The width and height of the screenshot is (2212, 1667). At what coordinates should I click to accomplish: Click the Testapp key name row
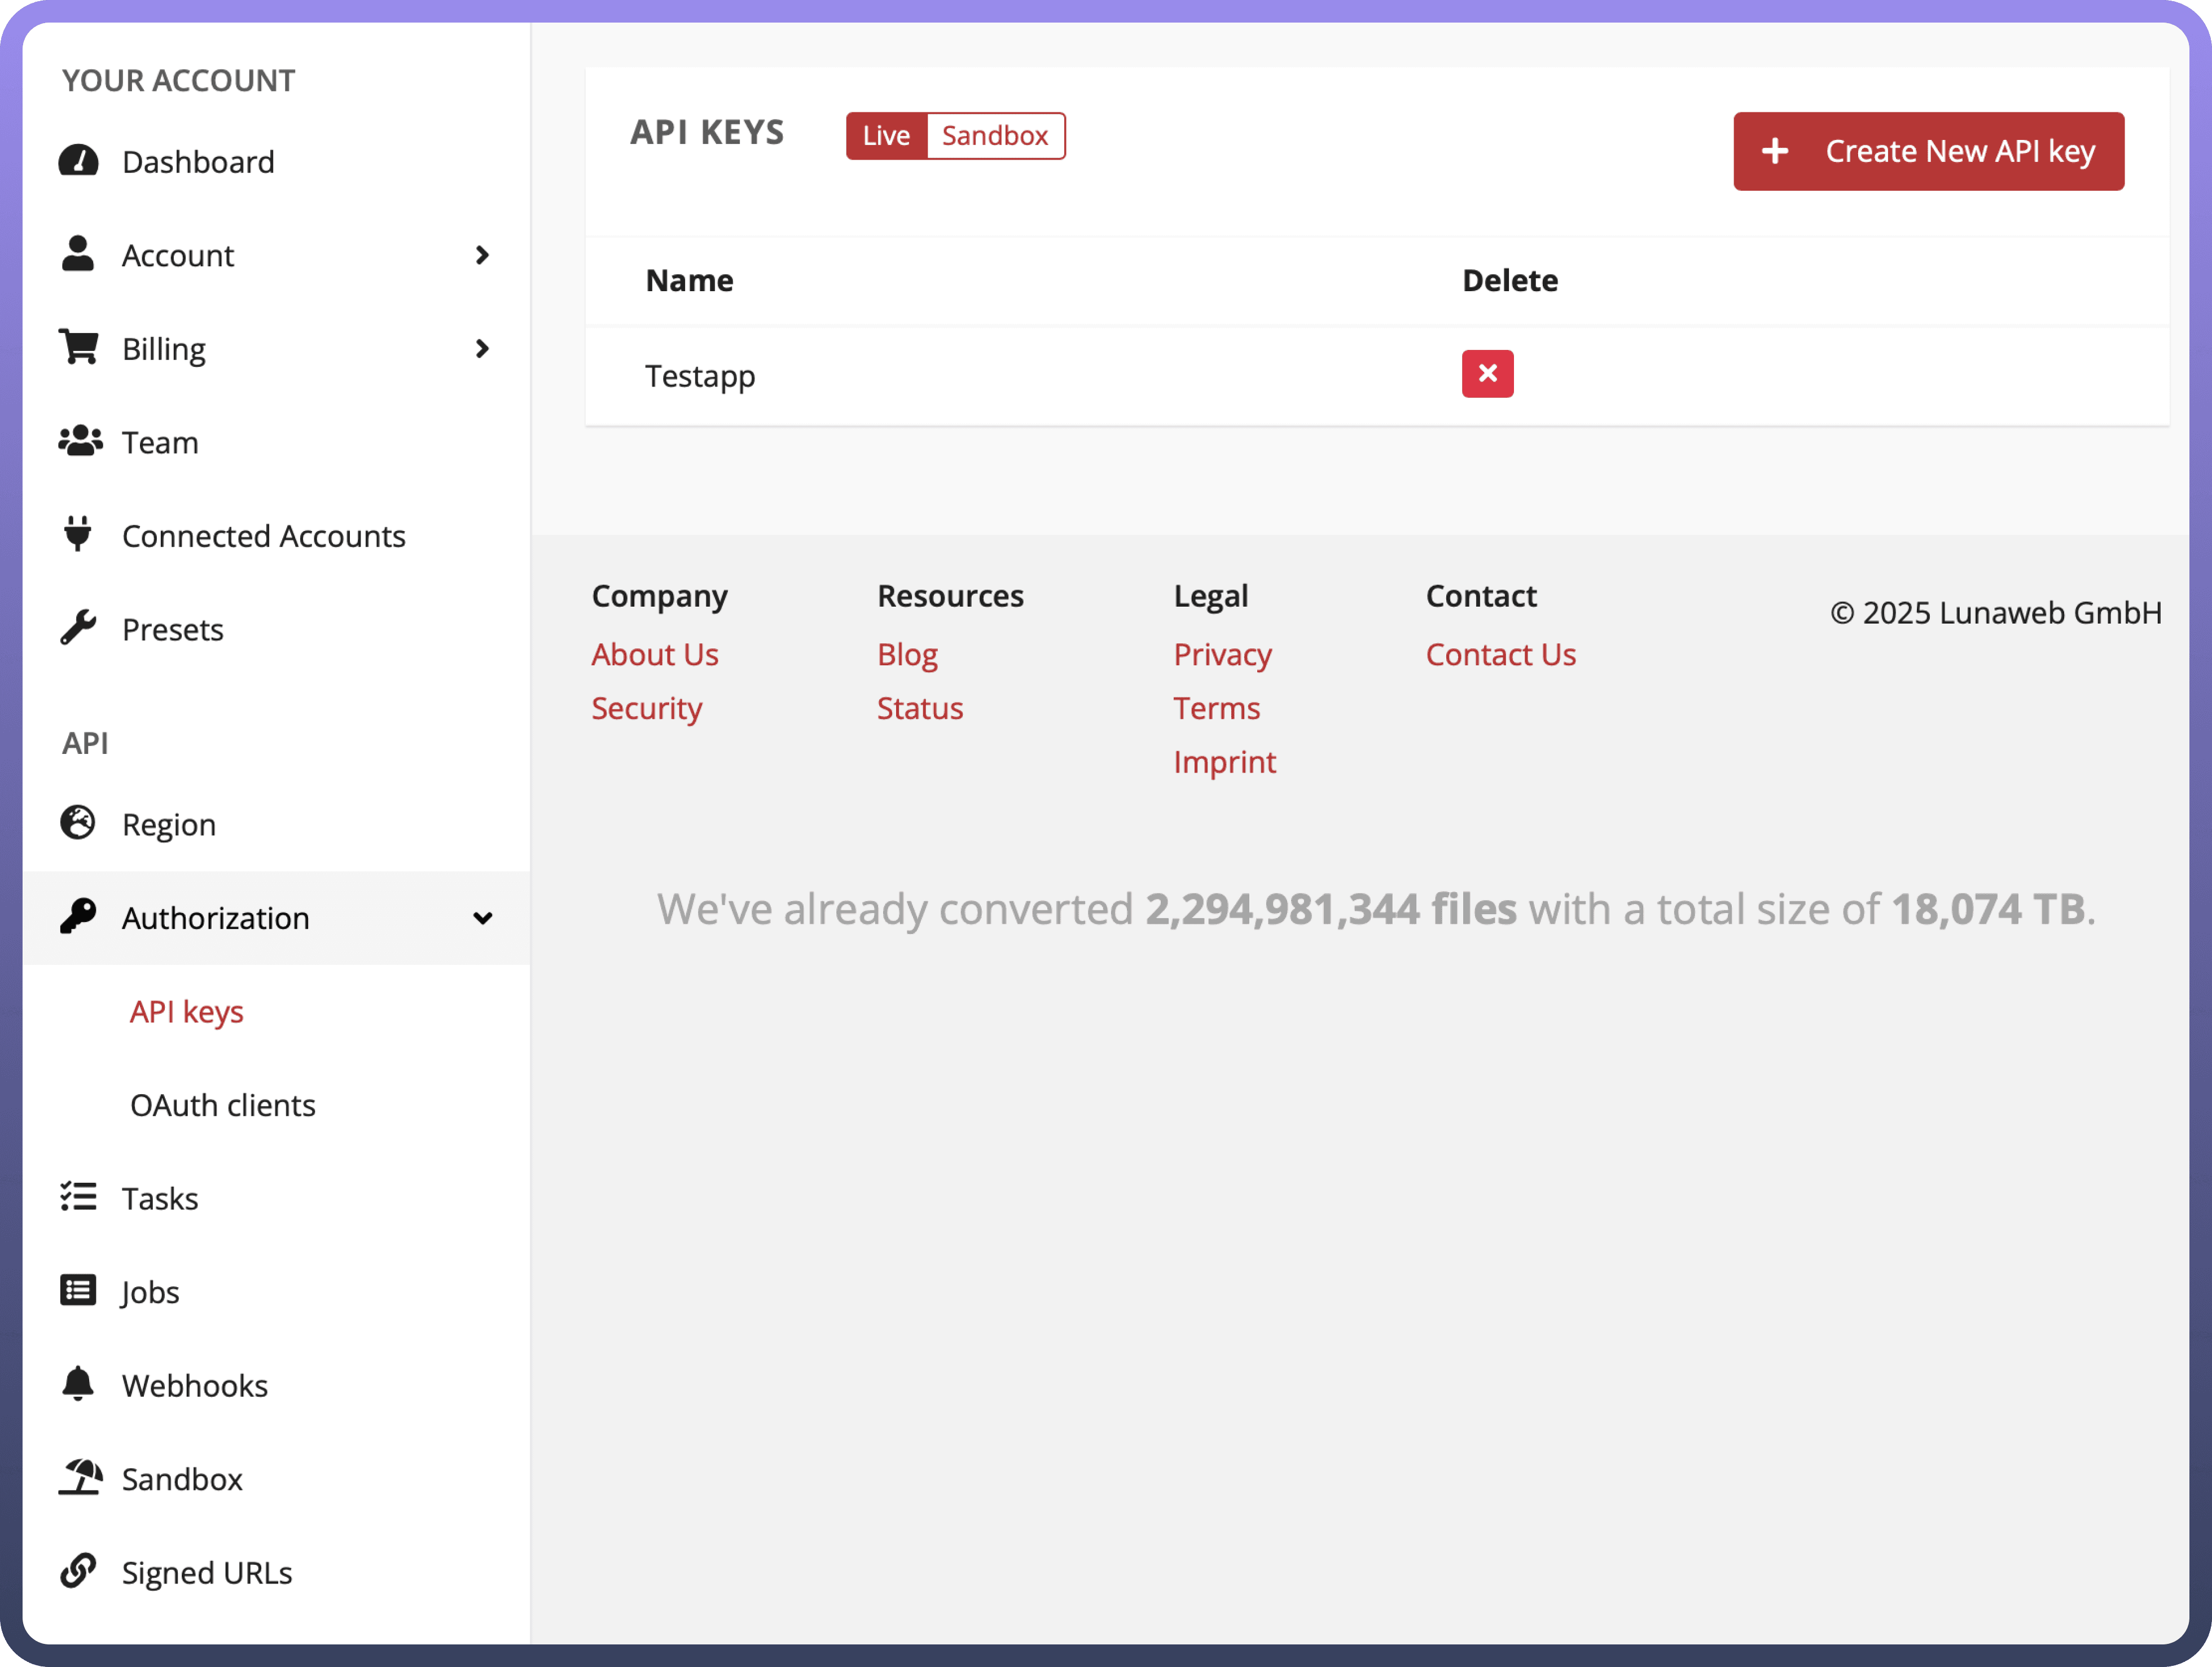(700, 376)
